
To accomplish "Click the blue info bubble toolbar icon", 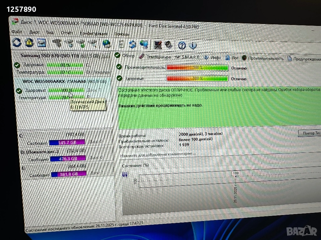I will pos(192,46).
